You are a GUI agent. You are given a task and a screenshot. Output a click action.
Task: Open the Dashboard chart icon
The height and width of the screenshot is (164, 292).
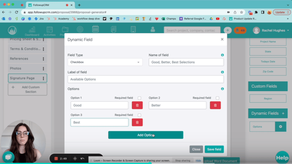click(x=32, y=31)
